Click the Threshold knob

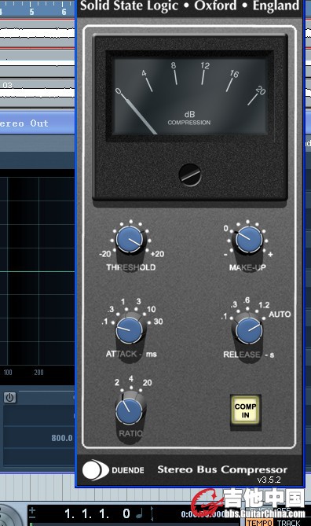click(130, 239)
